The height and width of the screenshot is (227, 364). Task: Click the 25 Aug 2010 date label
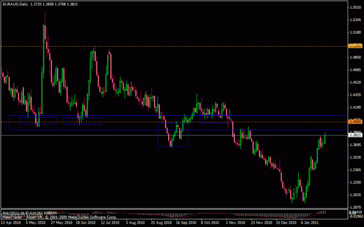pos(161,223)
